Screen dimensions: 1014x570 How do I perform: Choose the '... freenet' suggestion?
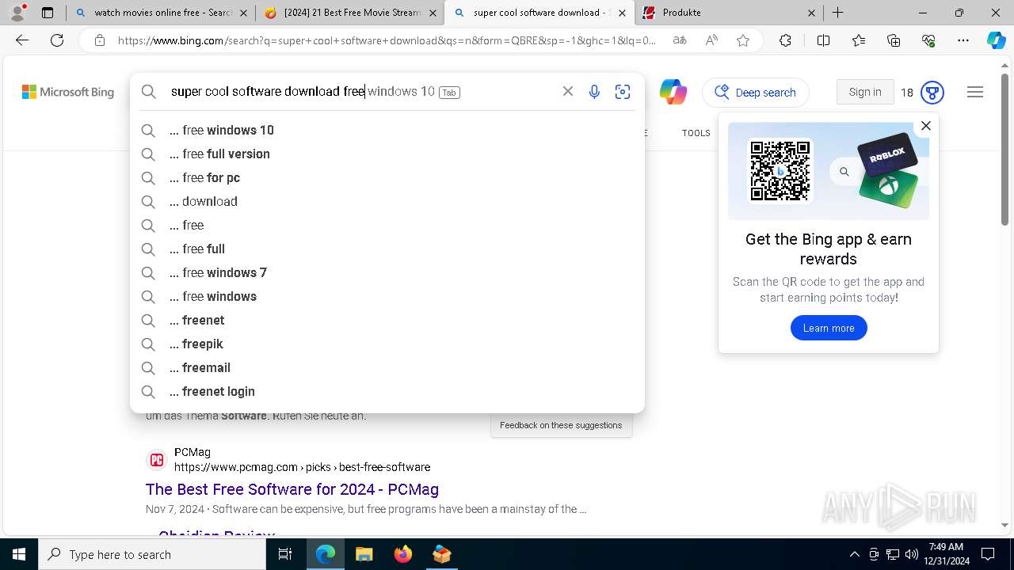[x=387, y=320]
